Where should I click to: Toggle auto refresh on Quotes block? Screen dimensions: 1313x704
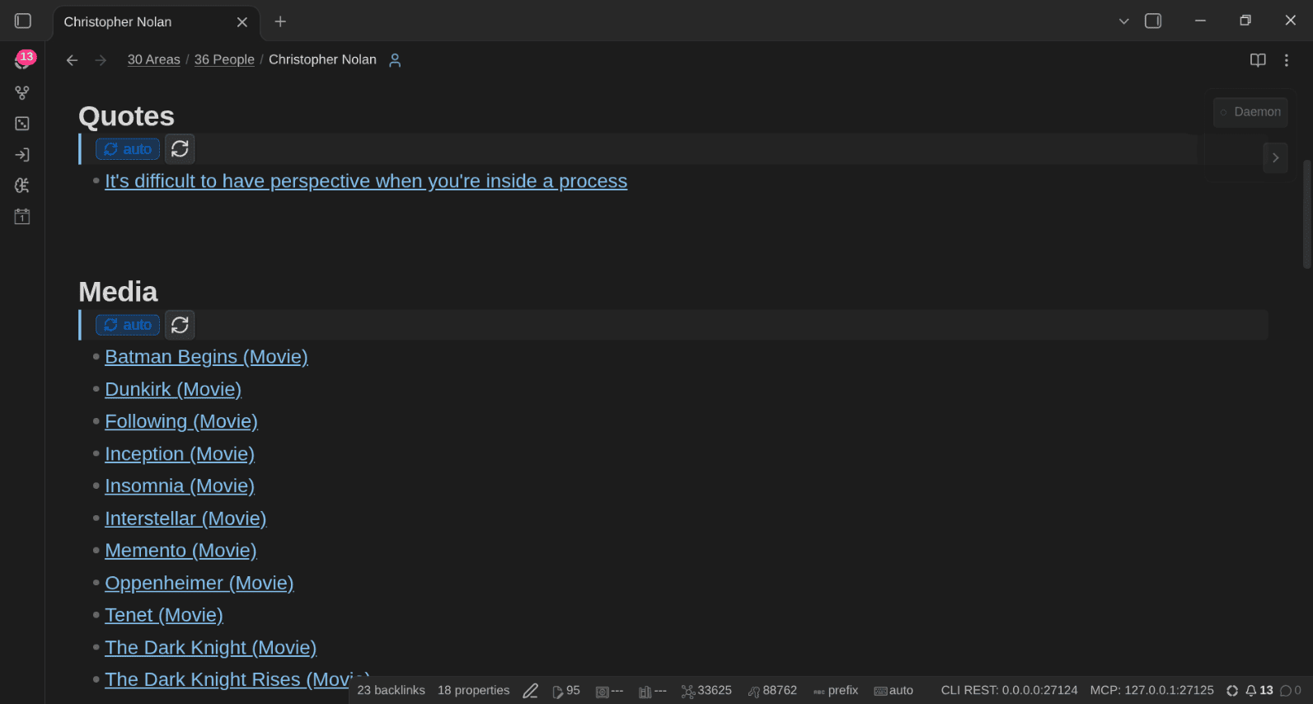(128, 149)
